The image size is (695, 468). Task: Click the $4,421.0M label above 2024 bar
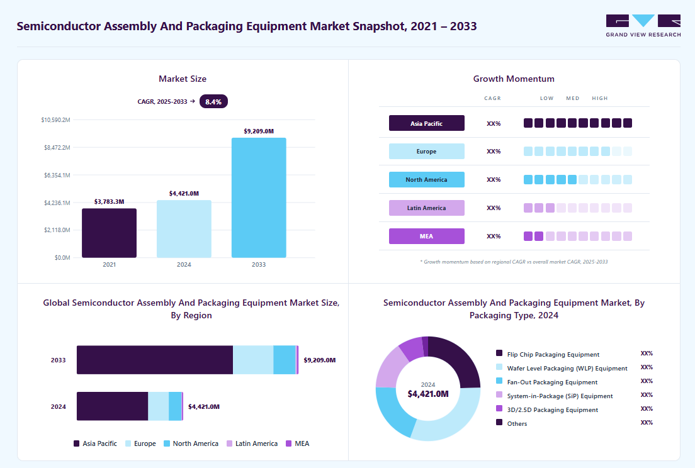184,194
